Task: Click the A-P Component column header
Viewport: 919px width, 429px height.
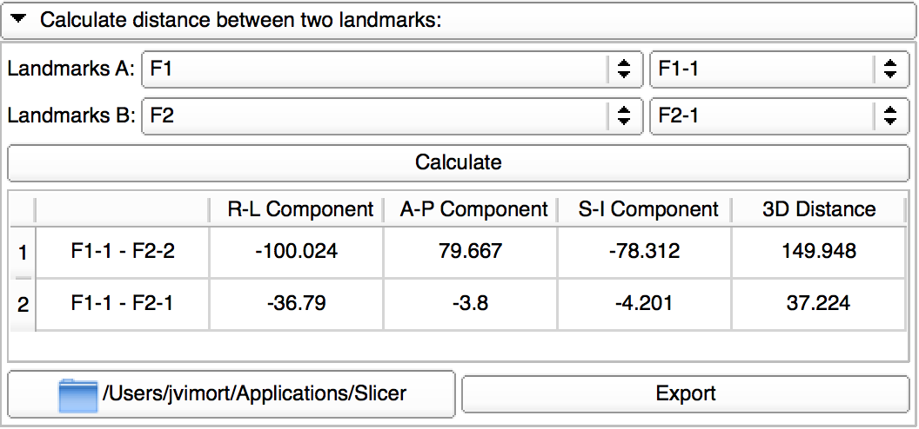Action: [473, 209]
